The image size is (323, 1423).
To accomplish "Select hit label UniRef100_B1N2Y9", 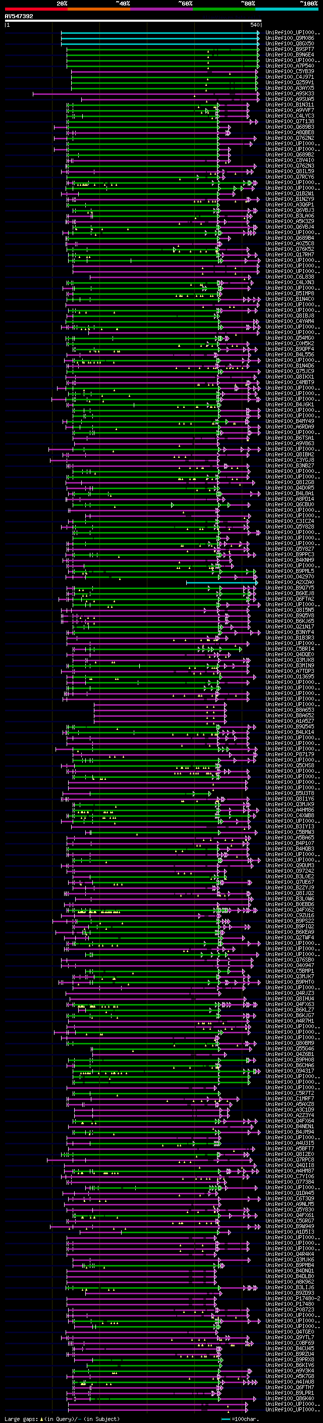I will point(290,199).
